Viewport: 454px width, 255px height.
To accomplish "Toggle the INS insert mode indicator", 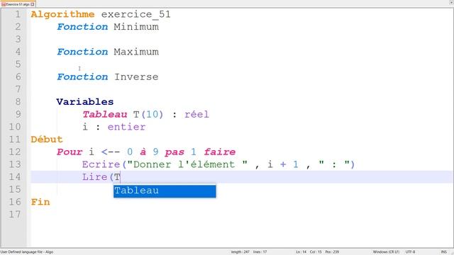I will [x=443, y=252].
